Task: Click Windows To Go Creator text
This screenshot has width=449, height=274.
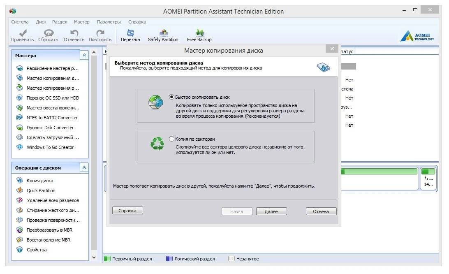Action: click(50, 147)
